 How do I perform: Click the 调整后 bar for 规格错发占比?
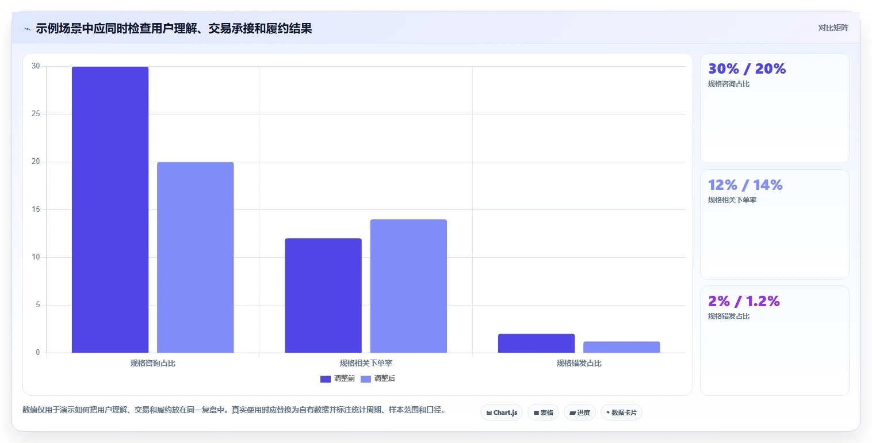pyautogui.click(x=622, y=347)
